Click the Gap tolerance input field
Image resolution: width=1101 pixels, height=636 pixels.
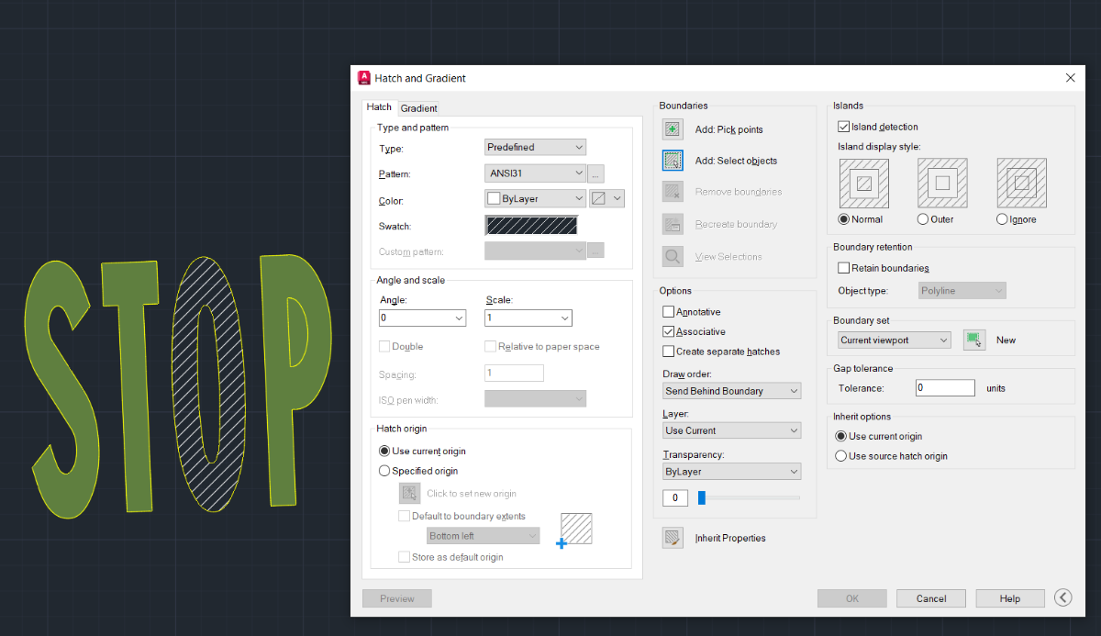pos(945,388)
